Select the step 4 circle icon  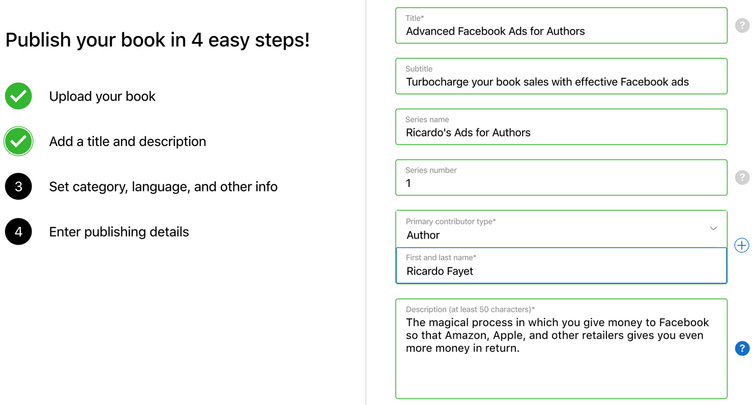point(18,232)
